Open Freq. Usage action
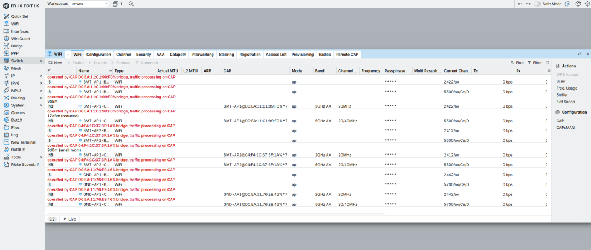591x250 pixels. point(566,88)
